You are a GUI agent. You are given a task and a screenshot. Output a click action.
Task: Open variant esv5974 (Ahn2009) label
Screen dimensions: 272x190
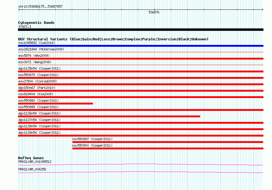pos(34,56)
